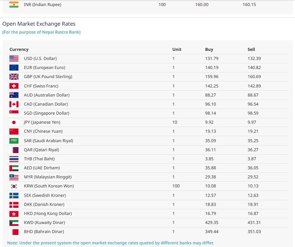Click the Nepal Rastra Bank purpose note
Image resolution: width=295 pixels, height=247 pixels.
click(x=41, y=32)
